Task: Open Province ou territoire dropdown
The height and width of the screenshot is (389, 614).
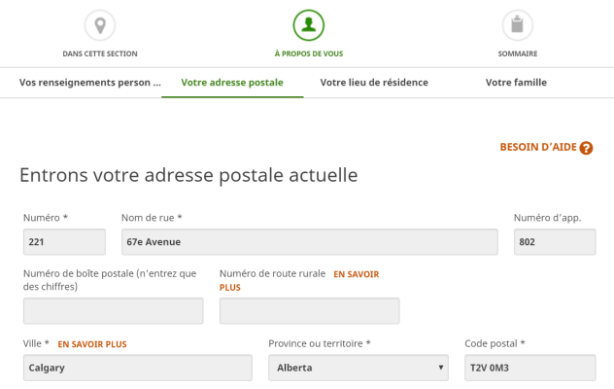Action: coord(358,368)
